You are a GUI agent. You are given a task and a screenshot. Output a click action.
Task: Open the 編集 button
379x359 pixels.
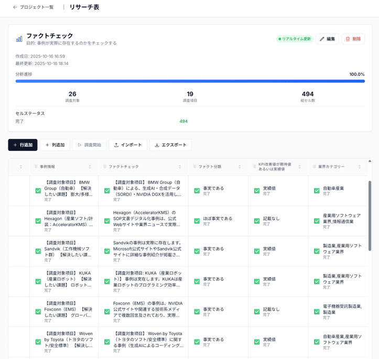click(x=327, y=39)
